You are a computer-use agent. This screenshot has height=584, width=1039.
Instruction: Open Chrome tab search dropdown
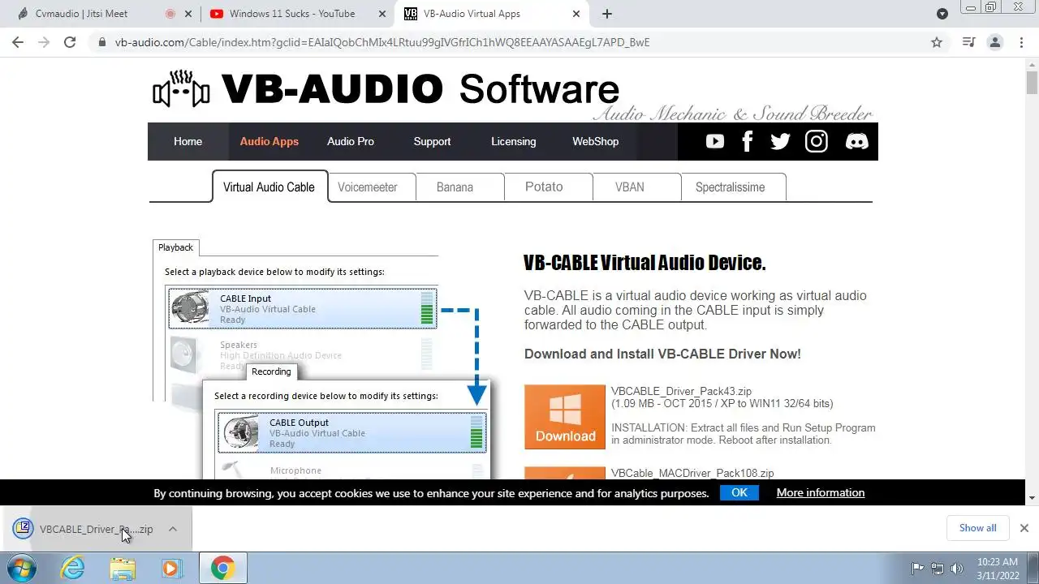pos(942,14)
